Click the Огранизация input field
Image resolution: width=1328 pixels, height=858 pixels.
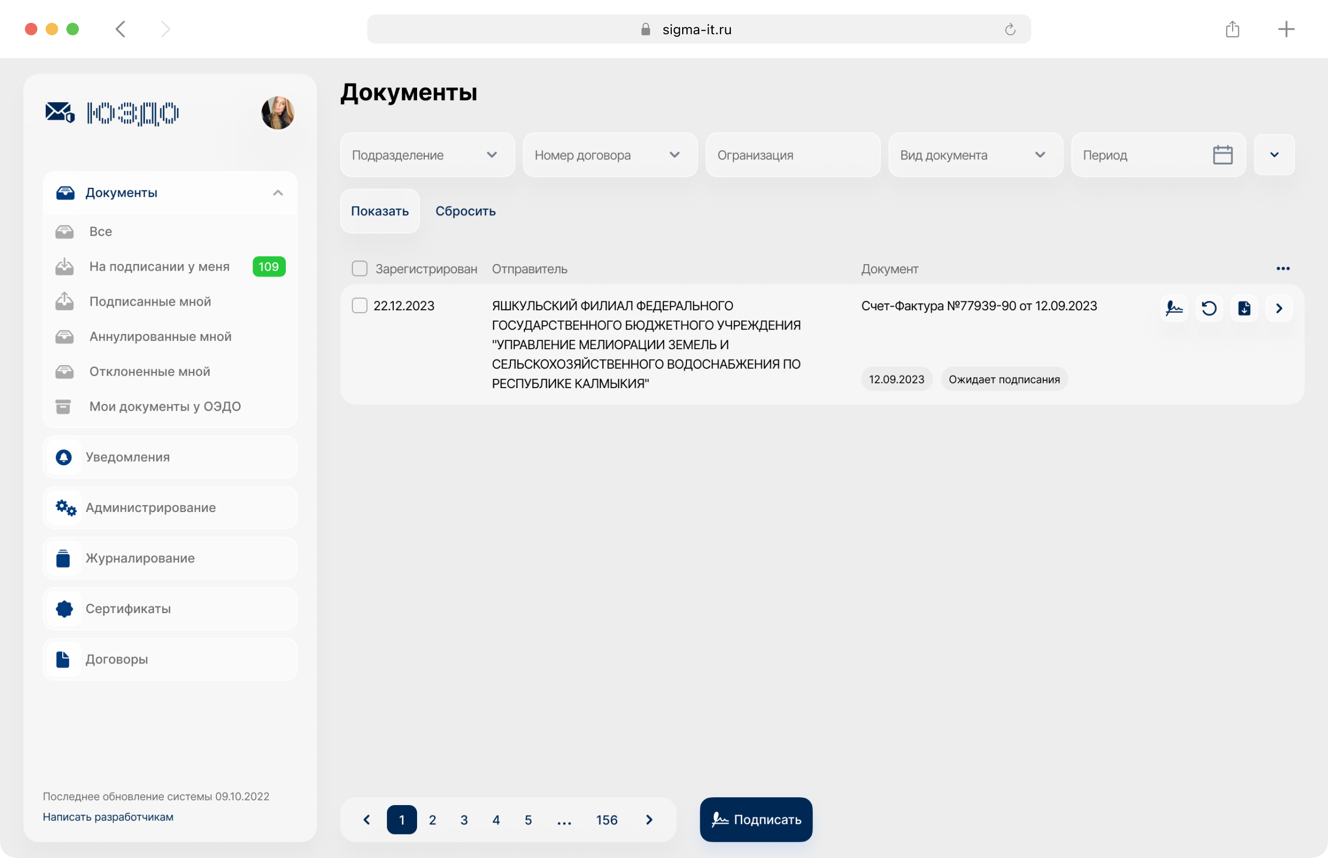[792, 155]
